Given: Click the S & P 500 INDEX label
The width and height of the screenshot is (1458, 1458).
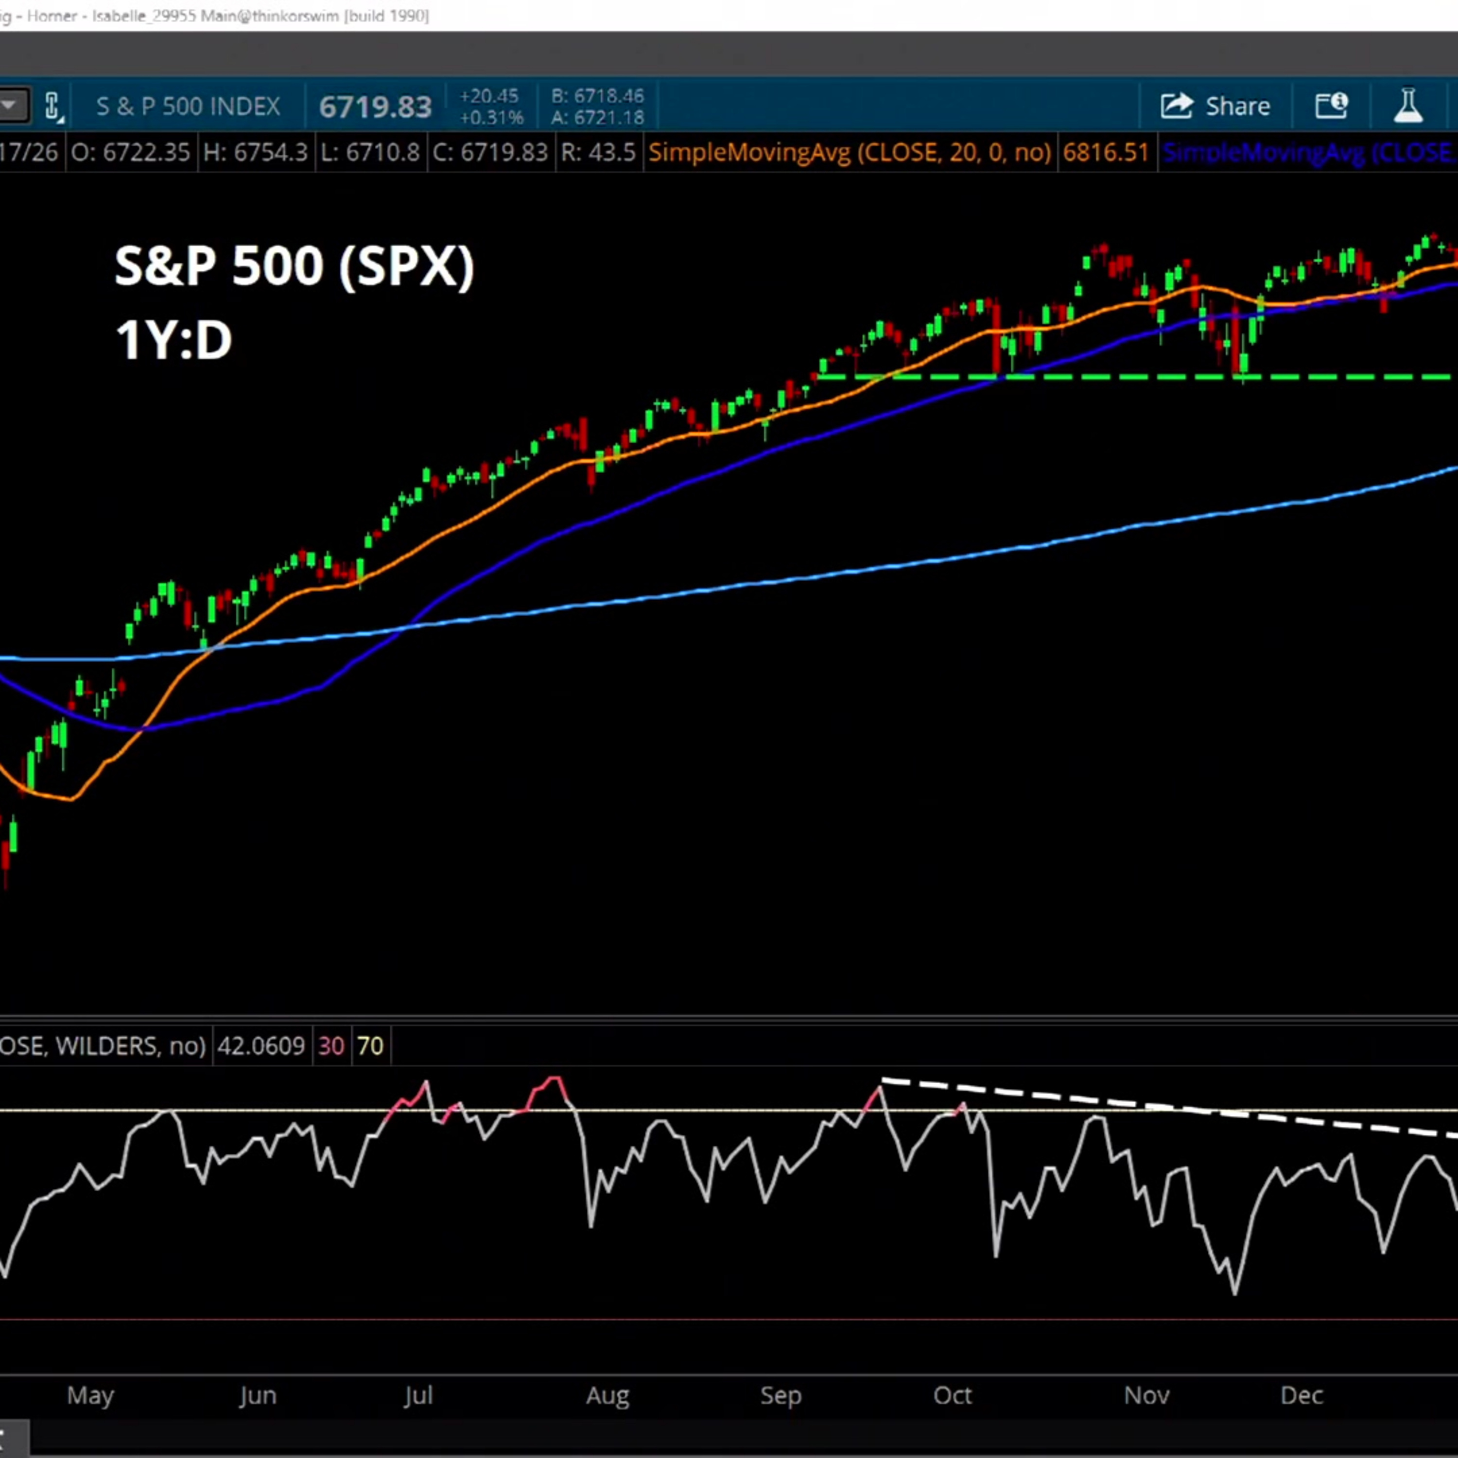Looking at the screenshot, I should pos(188,106).
